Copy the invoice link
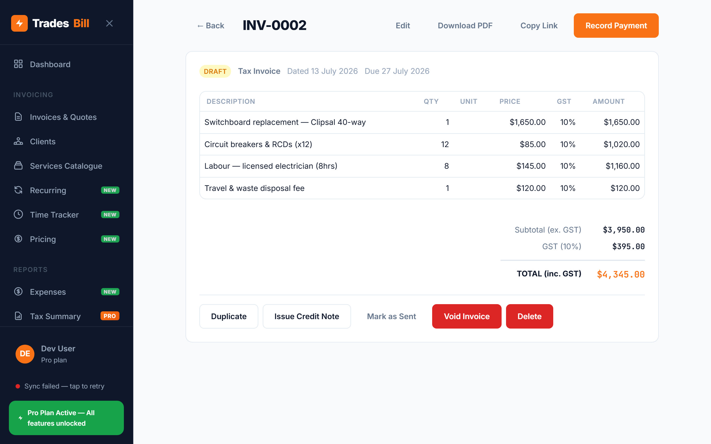711x444 pixels. coord(539,26)
